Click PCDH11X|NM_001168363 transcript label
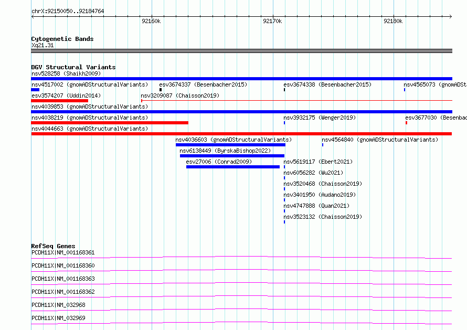The height and width of the screenshot is (330, 467). tap(63, 279)
